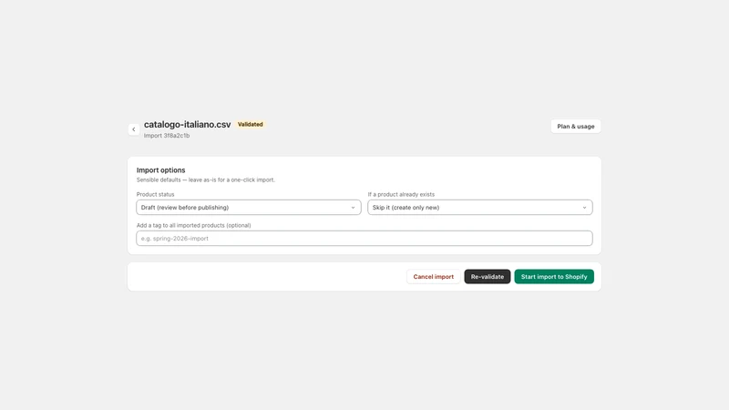Click the 'Validated' status badge

[250, 125]
